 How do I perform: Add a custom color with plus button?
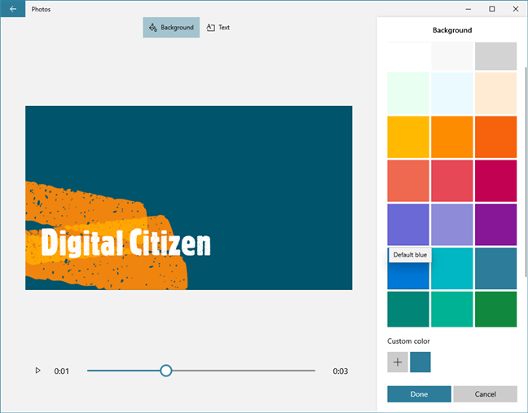[x=398, y=362]
